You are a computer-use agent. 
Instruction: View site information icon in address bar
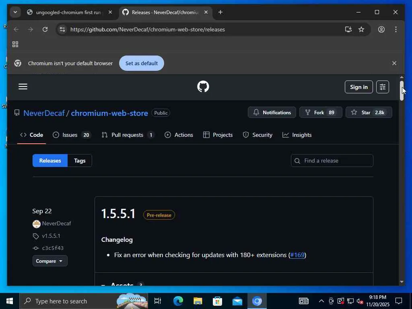(x=62, y=29)
